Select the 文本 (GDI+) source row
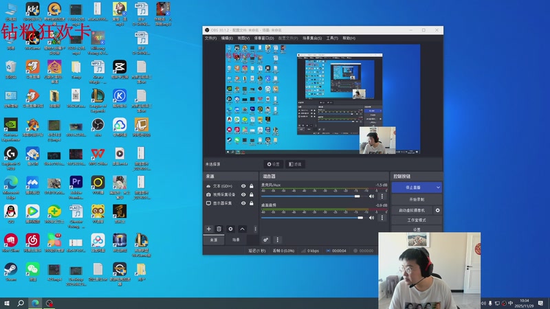The height and width of the screenshot is (309, 550). tap(230, 186)
